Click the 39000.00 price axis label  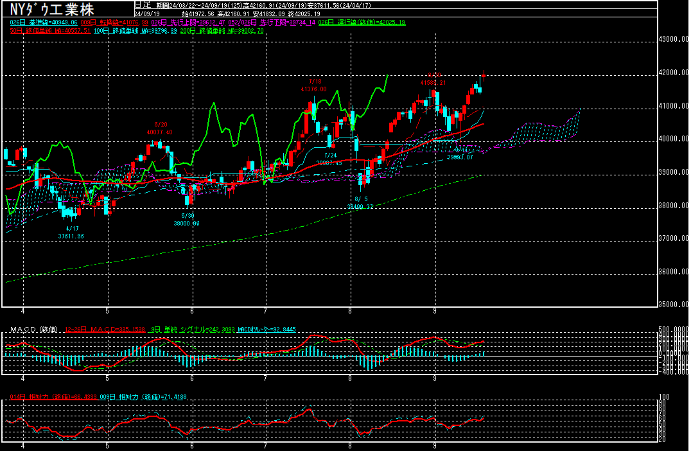(674, 172)
